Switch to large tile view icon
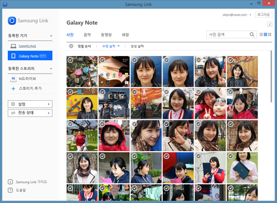Image resolution: width=277 pixels, height=203 pixels. [x=270, y=35]
